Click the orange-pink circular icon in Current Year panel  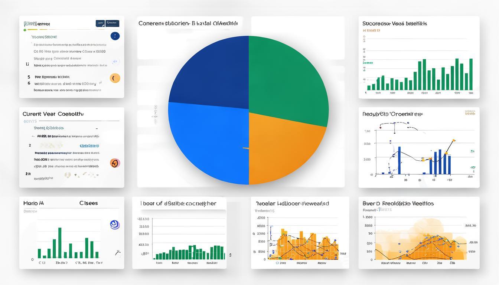tap(115, 163)
